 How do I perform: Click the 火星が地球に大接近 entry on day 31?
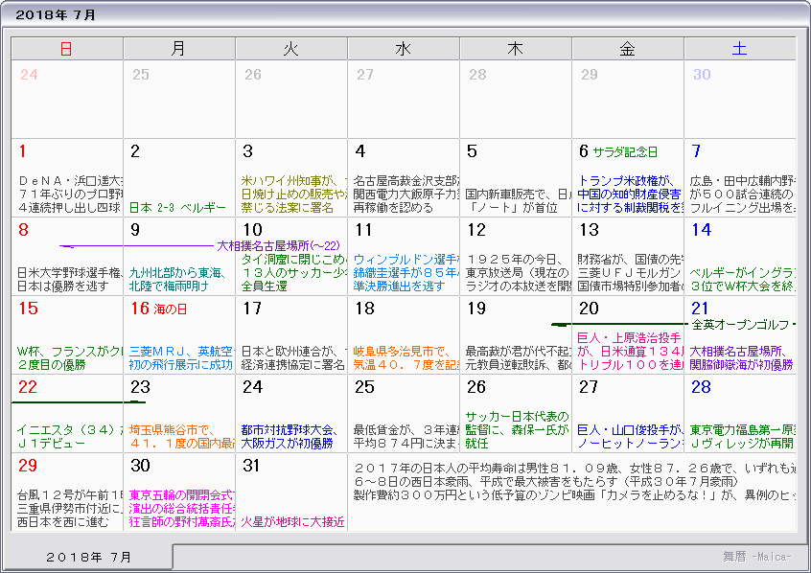coord(292,522)
